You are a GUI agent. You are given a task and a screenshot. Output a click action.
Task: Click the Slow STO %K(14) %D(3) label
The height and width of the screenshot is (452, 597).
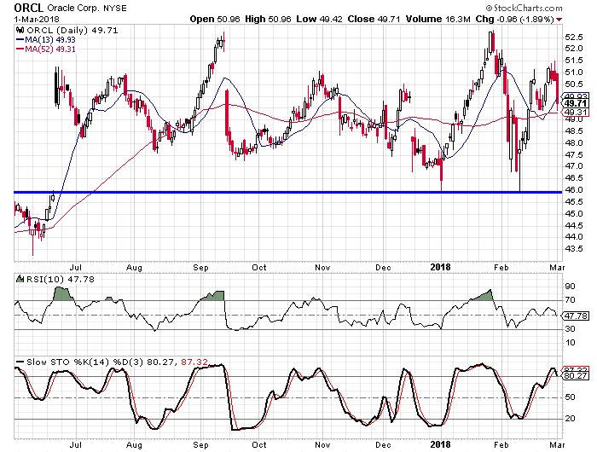(x=85, y=362)
